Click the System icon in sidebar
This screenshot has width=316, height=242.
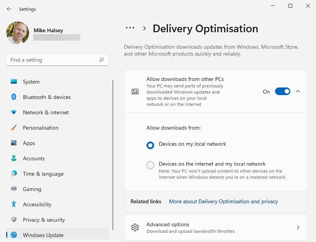[x=14, y=82]
